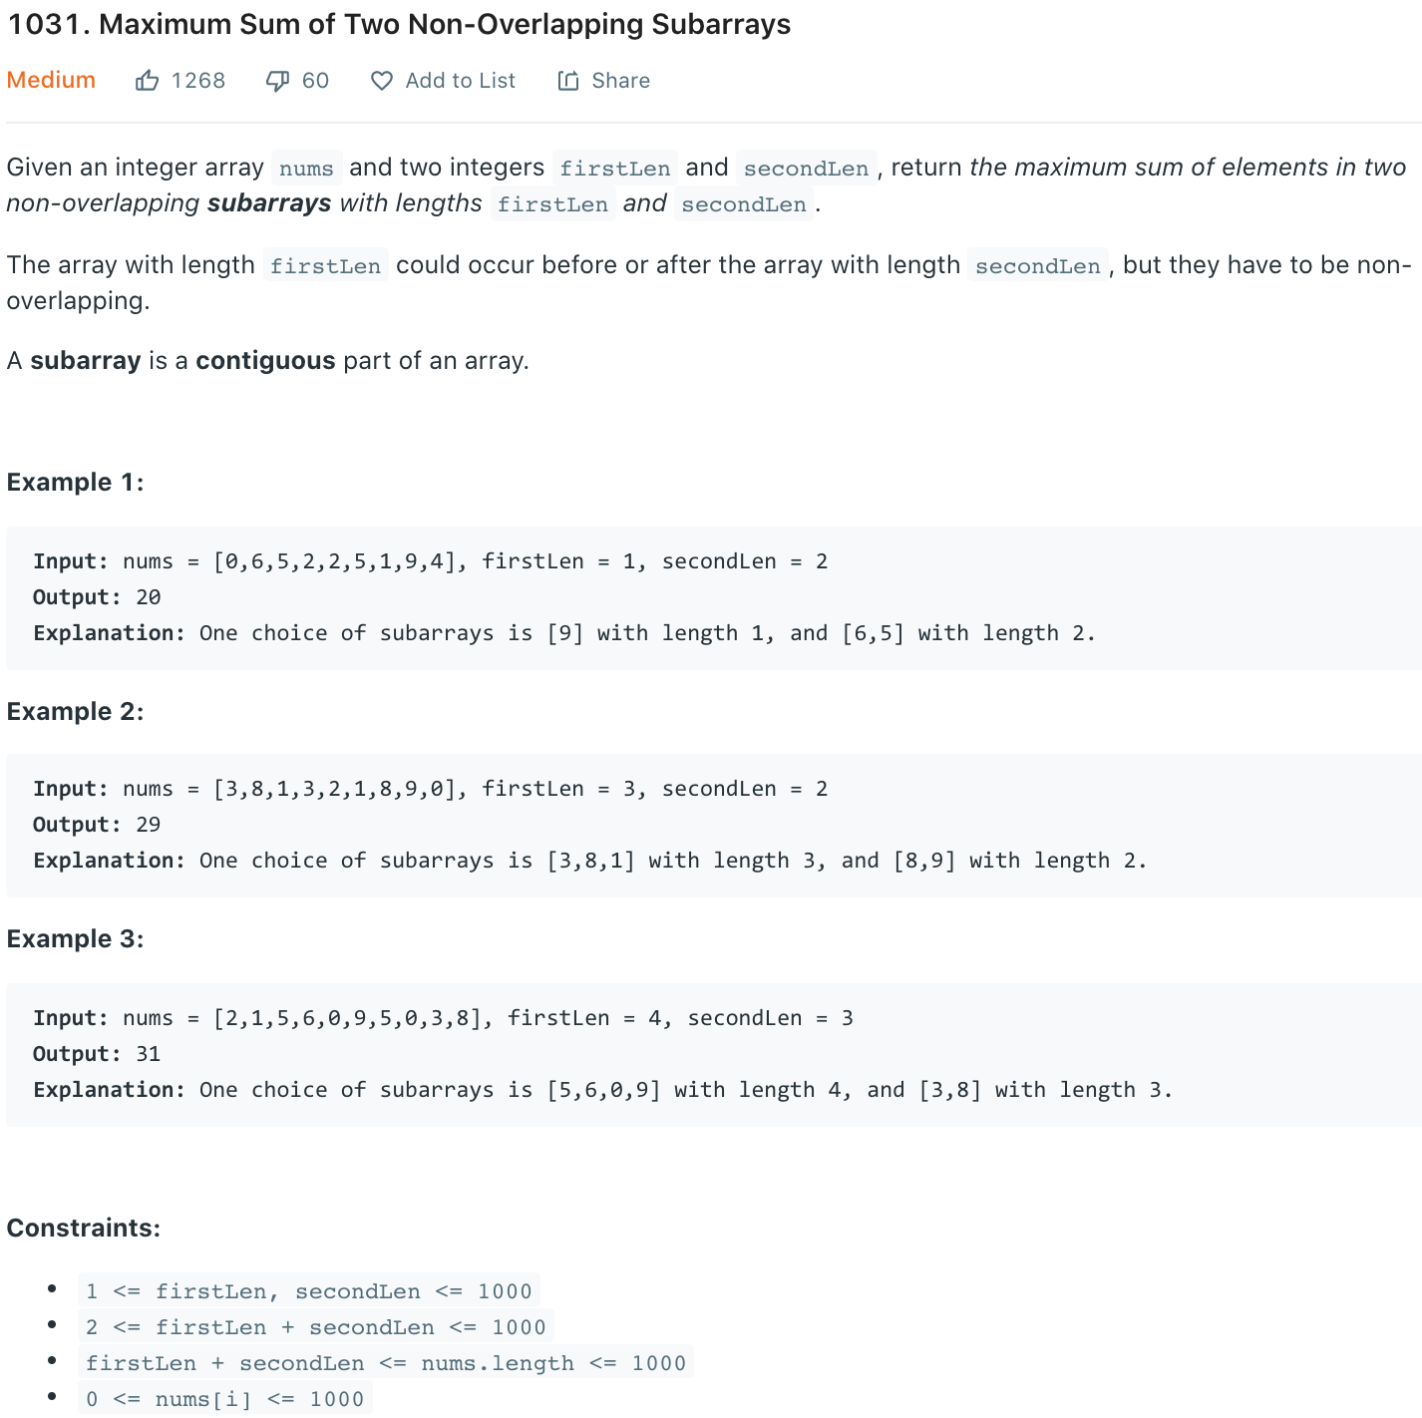Click the heart icon next to Add to List

click(x=382, y=80)
